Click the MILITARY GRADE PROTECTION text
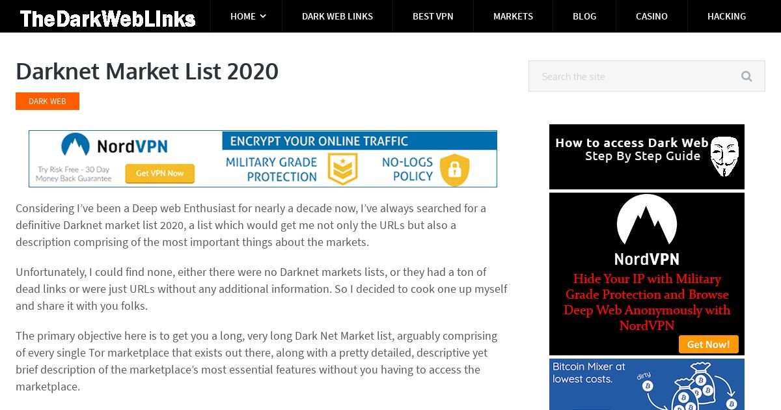Image resolution: width=781 pixels, height=410 pixels. pos(271,169)
